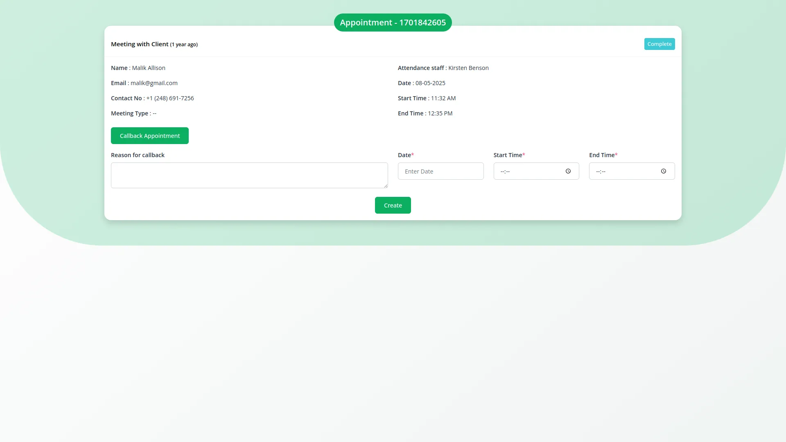
Task: Click the +1 (248) 691-7256 contact number
Action: click(x=170, y=98)
